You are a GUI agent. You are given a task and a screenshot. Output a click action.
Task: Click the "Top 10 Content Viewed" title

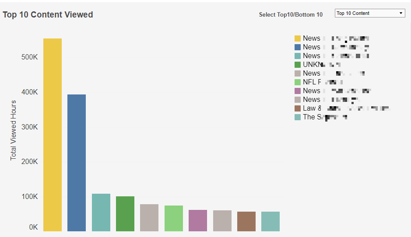48,15
